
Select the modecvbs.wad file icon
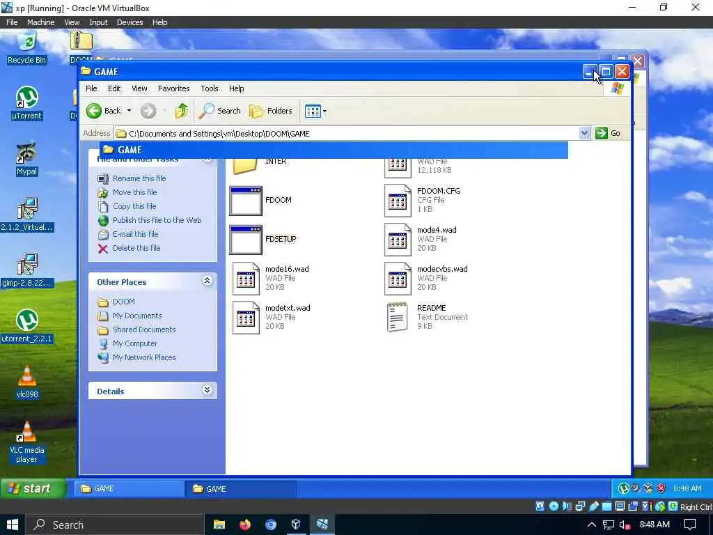tap(398, 279)
